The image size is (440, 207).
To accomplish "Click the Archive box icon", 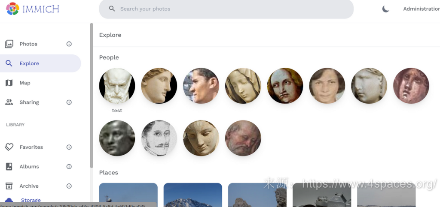I will click(9, 186).
